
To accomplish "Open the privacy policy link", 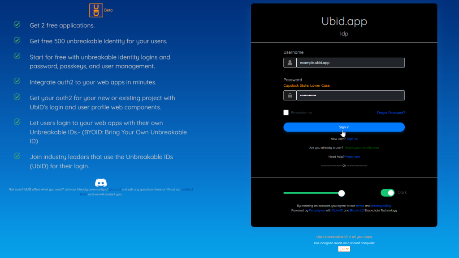I will pyautogui.click(x=381, y=206).
